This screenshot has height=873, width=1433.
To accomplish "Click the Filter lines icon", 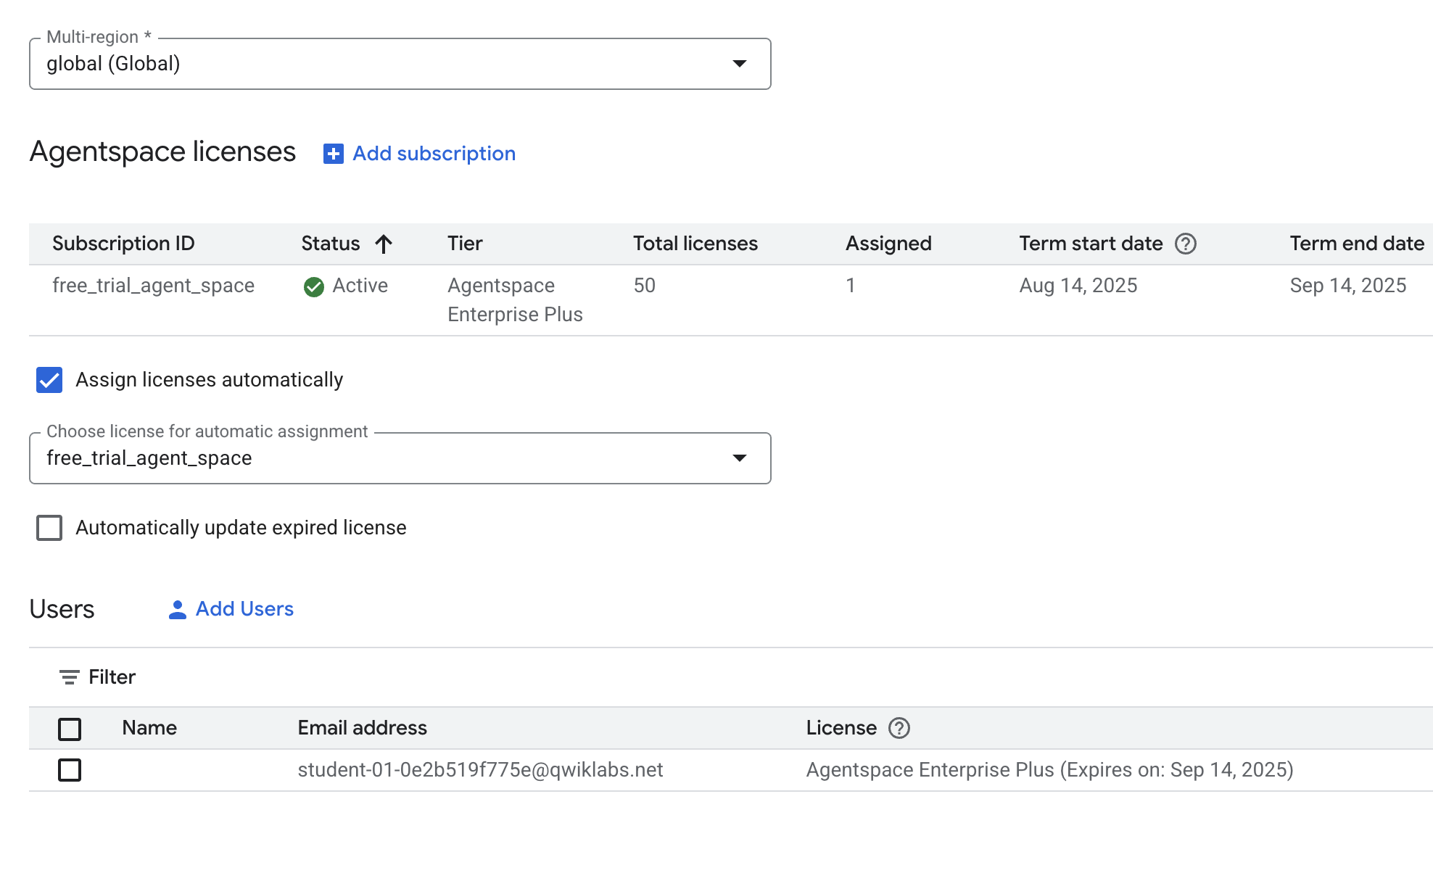I will 69,677.
